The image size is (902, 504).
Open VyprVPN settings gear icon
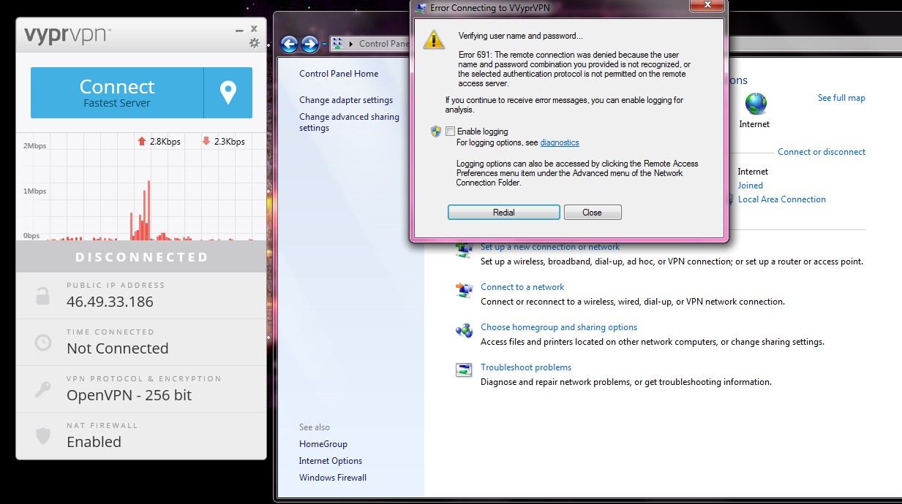[x=254, y=43]
